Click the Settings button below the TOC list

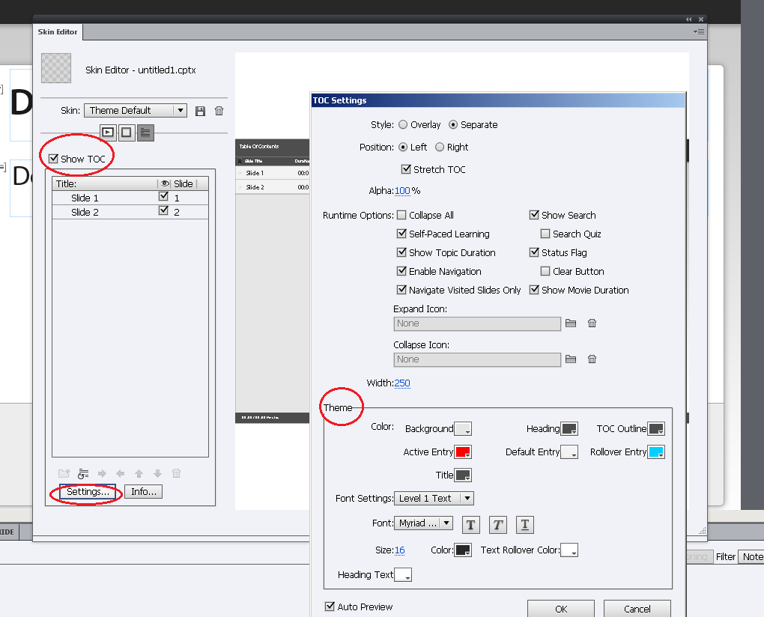click(x=87, y=492)
